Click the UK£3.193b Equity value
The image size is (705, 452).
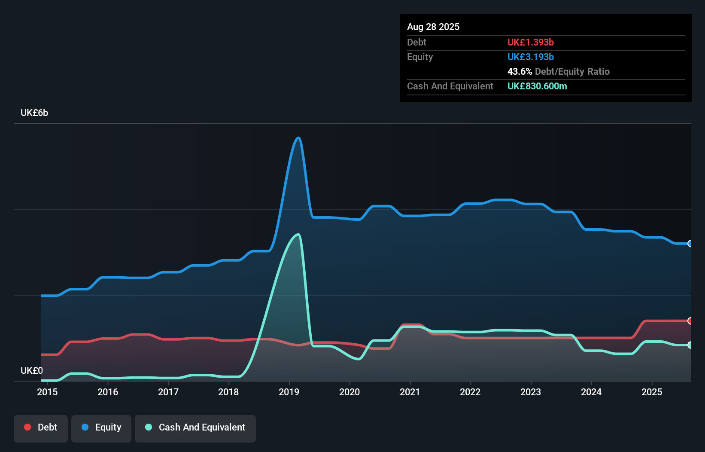(531, 57)
